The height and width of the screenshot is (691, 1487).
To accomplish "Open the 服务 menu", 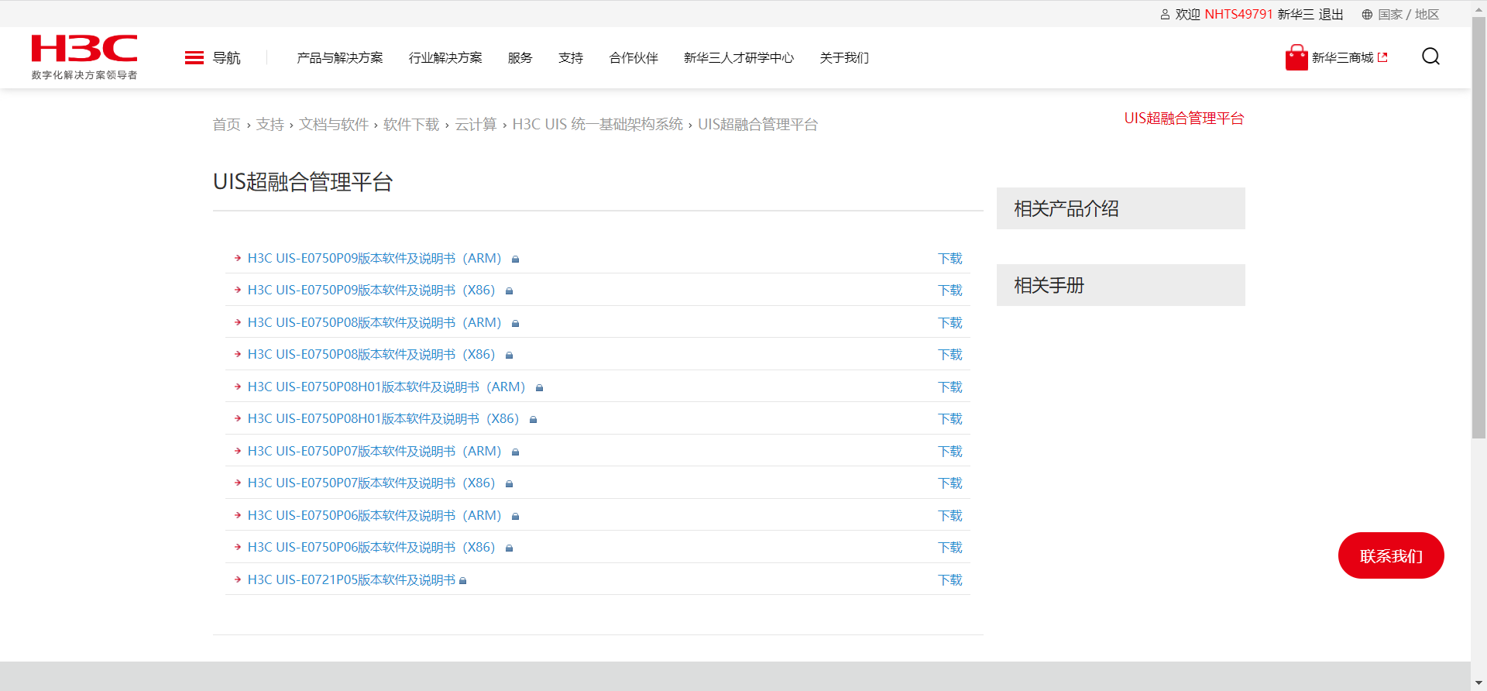I will click(x=520, y=58).
